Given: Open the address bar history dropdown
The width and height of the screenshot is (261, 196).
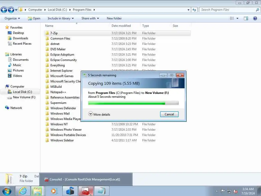Looking at the screenshot, I should [188, 10].
